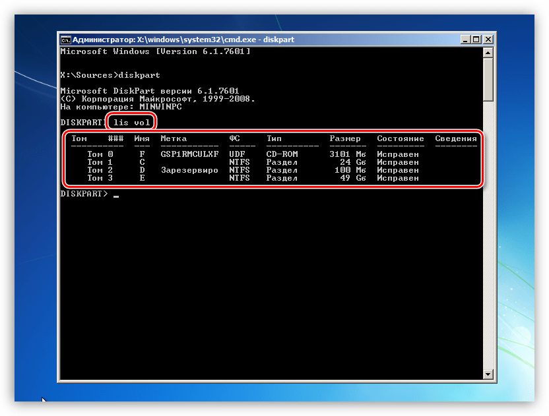Click the Том 2 Зарезервиро row
Image resolution: width=549 pixels, height=416 pixels.
click(253, 170)
